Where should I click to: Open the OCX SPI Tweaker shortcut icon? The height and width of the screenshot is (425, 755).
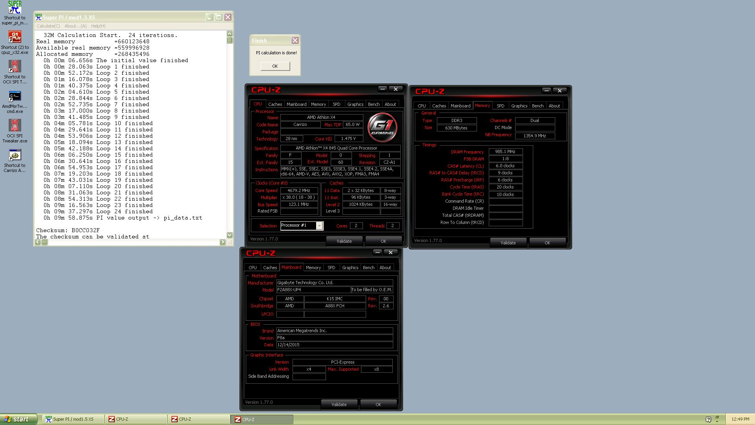pos(15,72)
